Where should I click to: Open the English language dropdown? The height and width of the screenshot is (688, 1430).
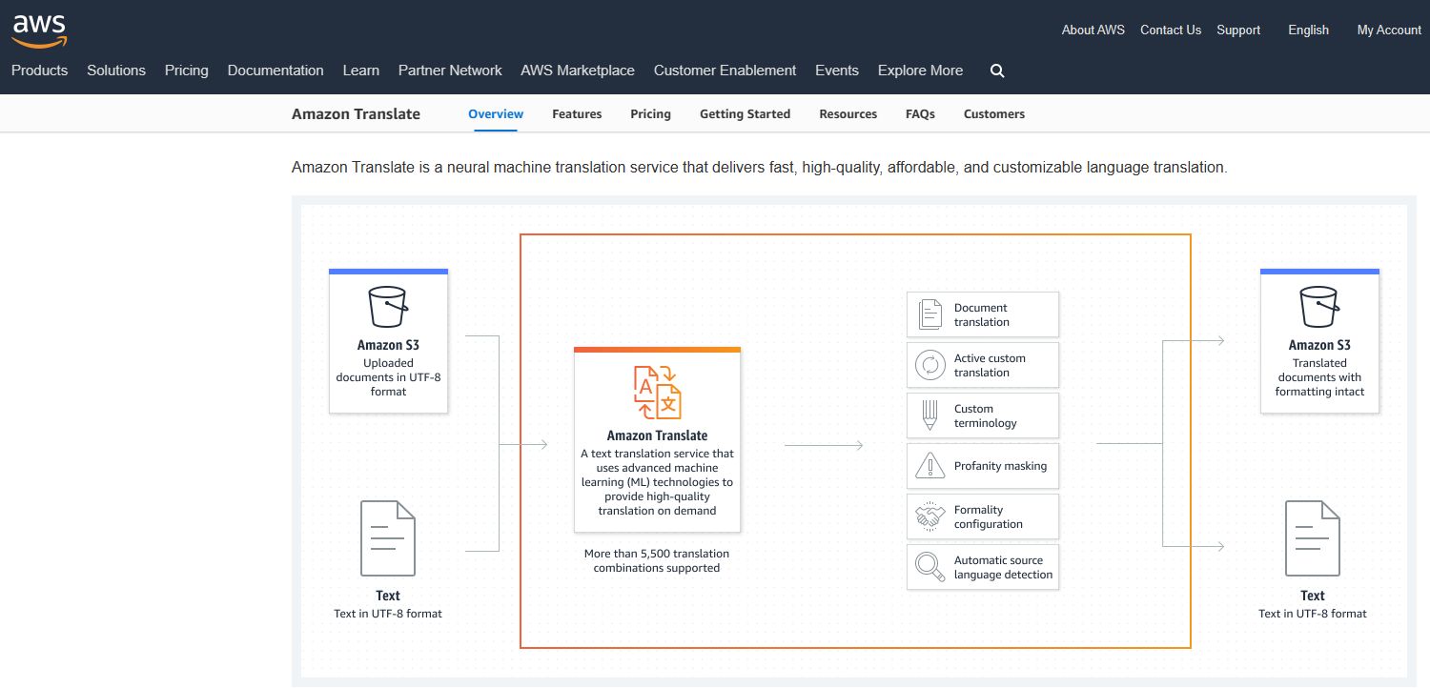[1308, 30]
